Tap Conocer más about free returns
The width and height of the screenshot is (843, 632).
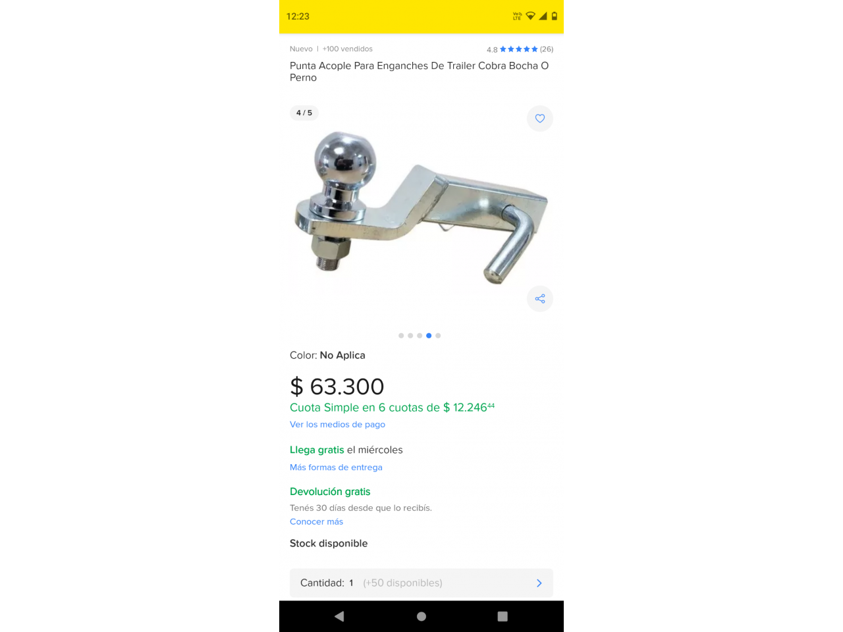[x=316, y=521]
